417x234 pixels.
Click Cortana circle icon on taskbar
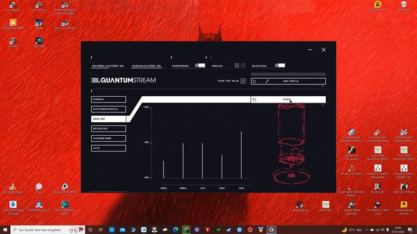(x=90, y=229)
